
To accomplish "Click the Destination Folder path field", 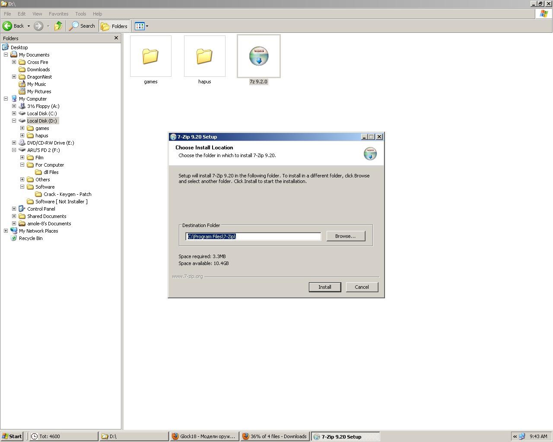I will coord(253,237).
